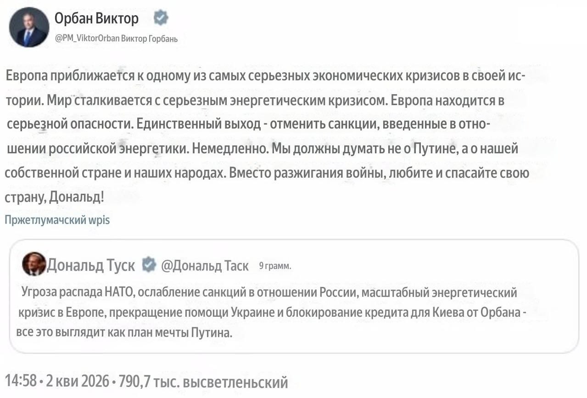
Task: Open the @PM_ViktorOrban handle
Action: click(x=84, y=39)
